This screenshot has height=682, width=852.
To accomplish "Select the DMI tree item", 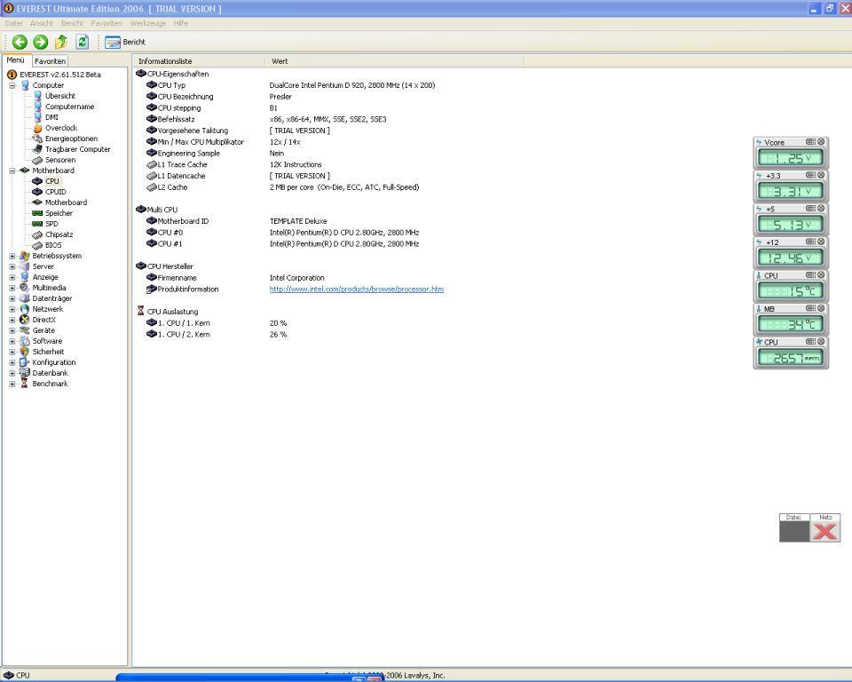I will pos(51,117).
